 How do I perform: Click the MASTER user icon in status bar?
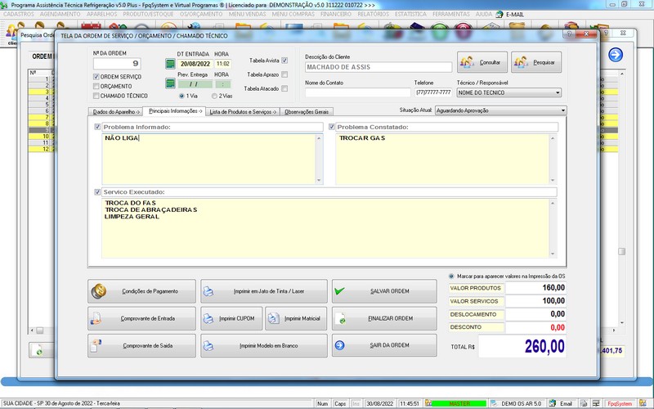coord(428,403)
